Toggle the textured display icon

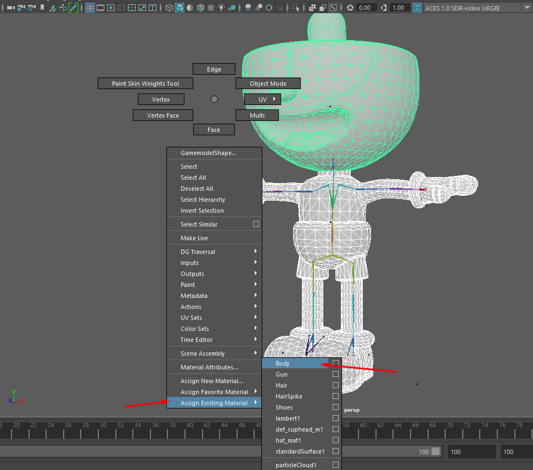point(211,8)
